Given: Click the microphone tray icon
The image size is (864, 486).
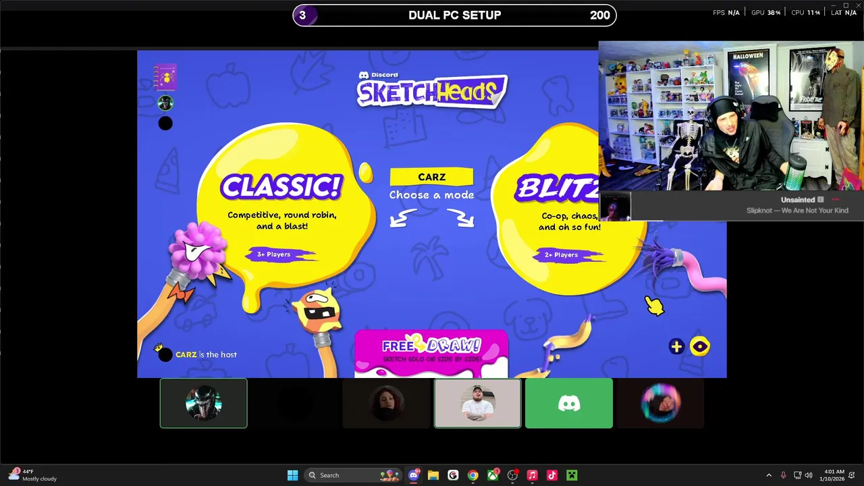Looking at the screenshot, I should click(x=783, y=475).
